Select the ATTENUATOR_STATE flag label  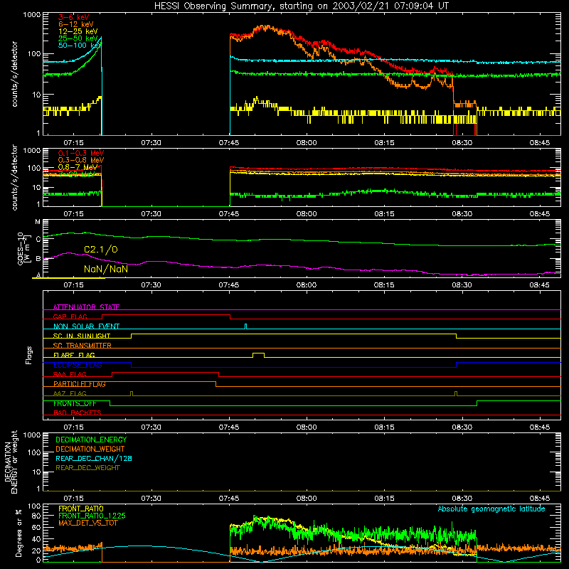click(x=86, y=307)
